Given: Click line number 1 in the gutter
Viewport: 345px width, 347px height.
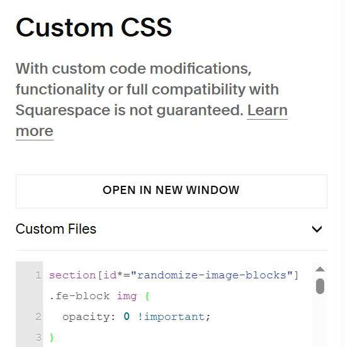Looking at the screenshot, I should (x=38, y=275).
